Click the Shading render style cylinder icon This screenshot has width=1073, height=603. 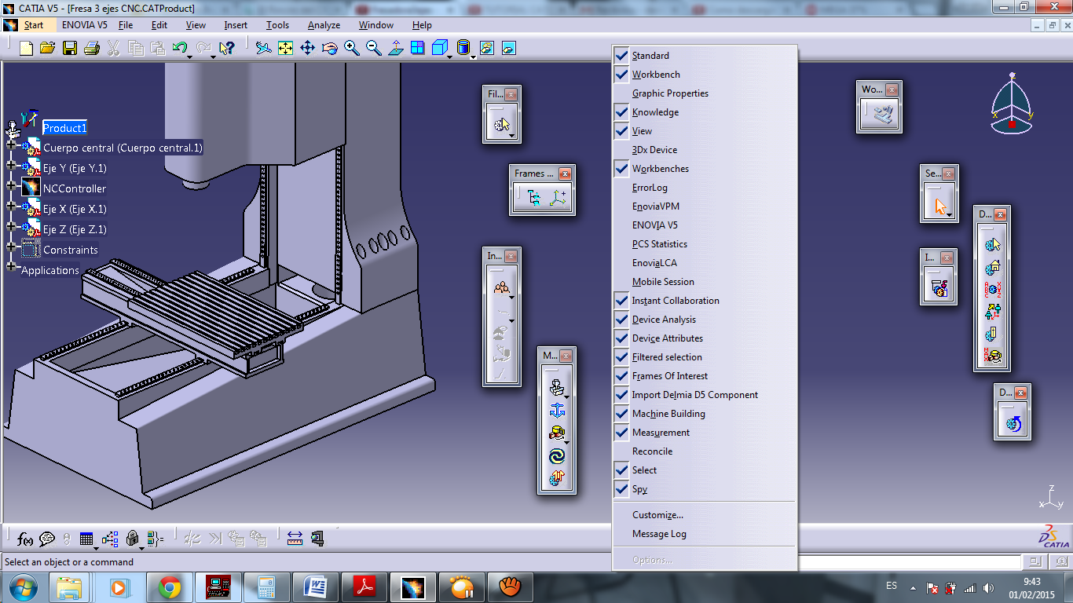[463, 48]
